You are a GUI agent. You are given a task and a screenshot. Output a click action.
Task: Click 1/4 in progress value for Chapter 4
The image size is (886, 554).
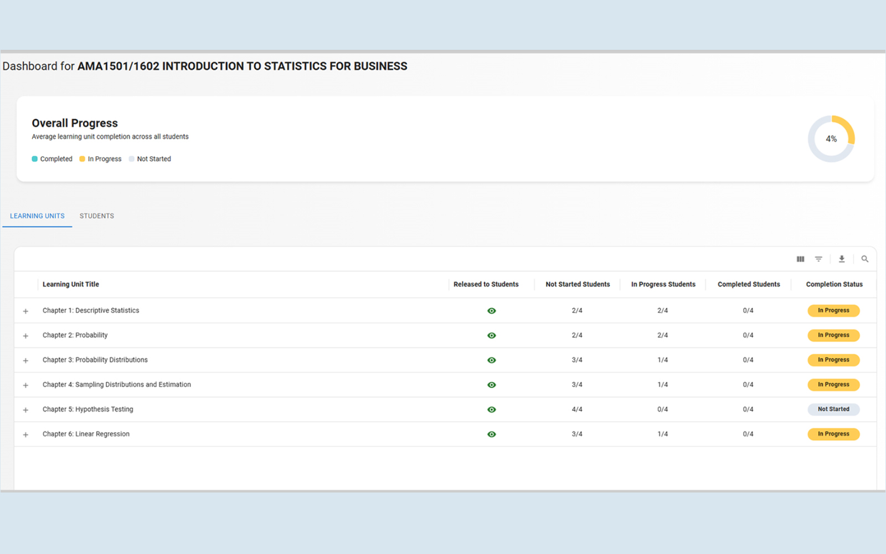click(663, 384)
